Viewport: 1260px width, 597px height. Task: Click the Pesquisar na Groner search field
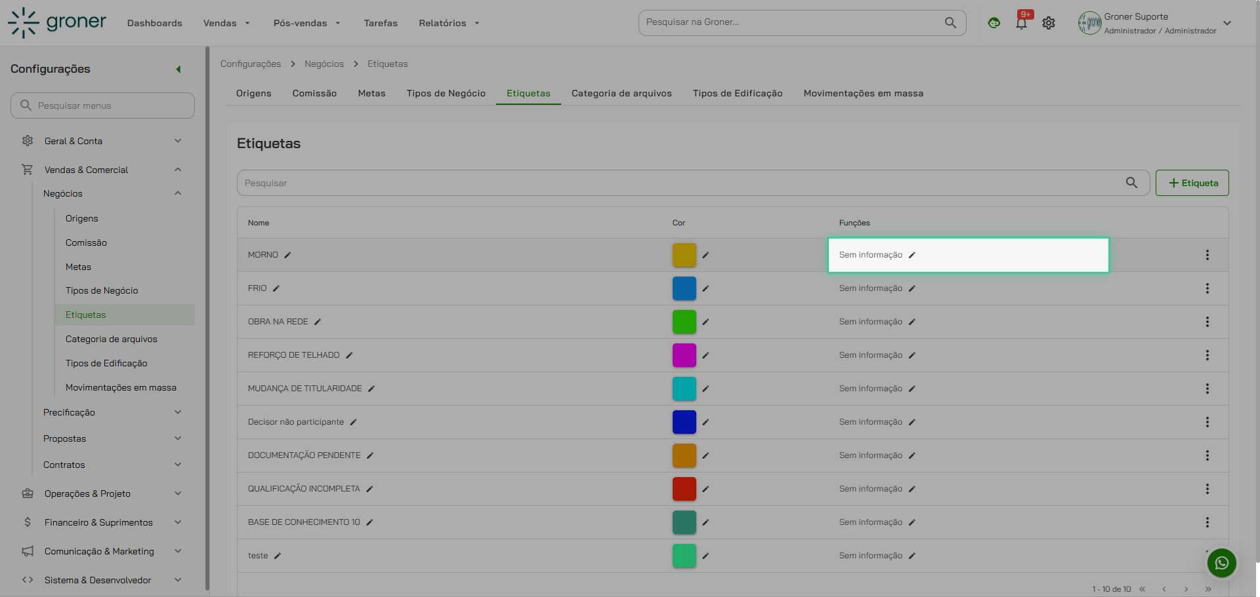pyautogui.click(x=791, y=22)
